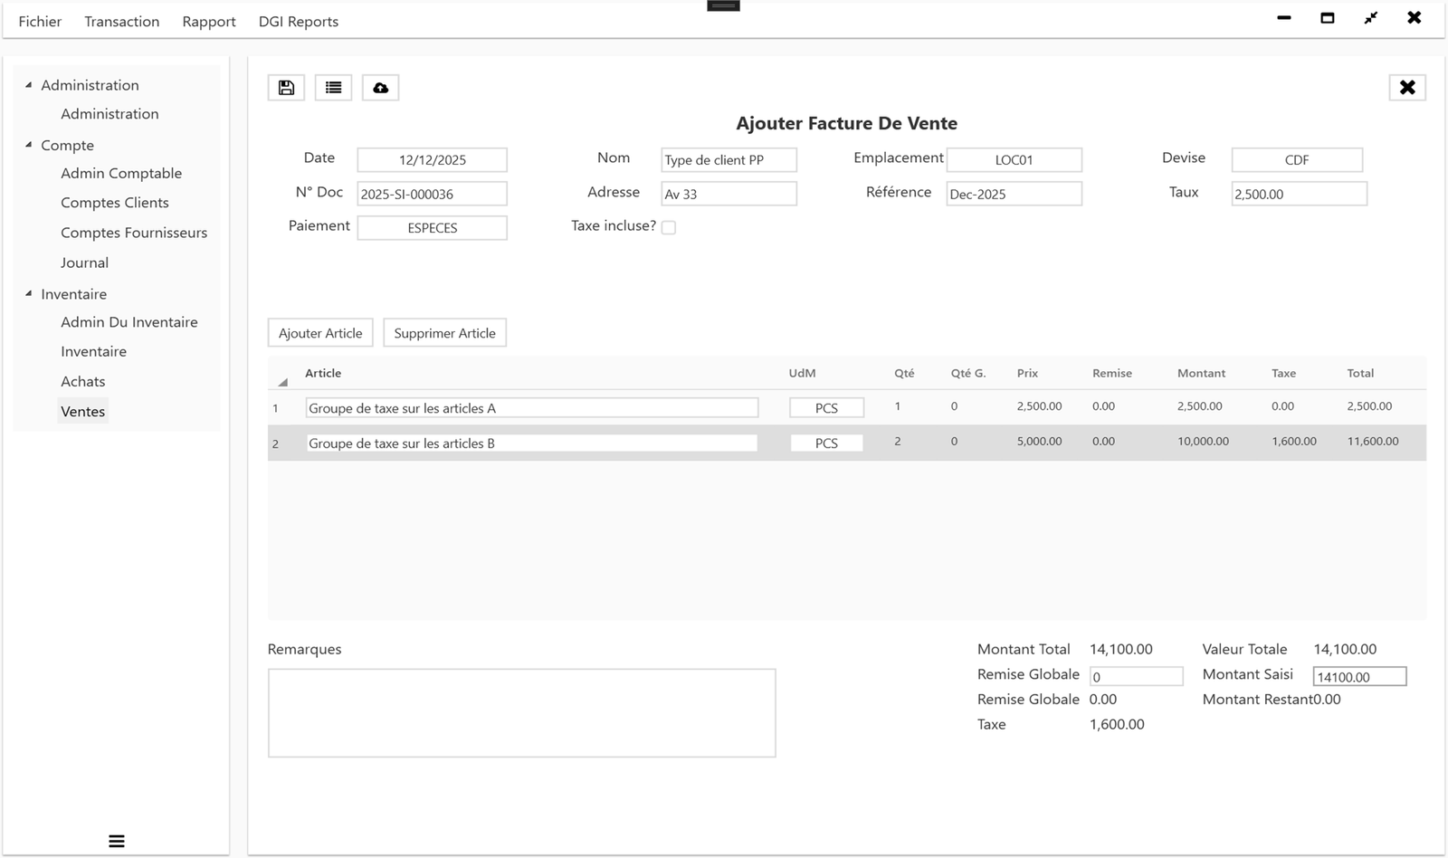Edit the Montant Saisi amount field
1448x858 pixels.
(x=1359, y=676)
